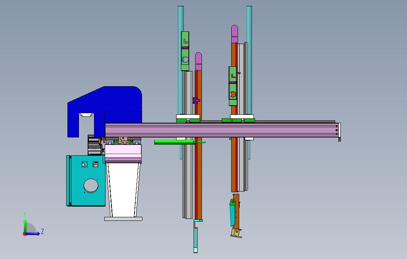407x259 pixels.
Task: Pick the teal probe at left arm bottom
Action: 196,240
